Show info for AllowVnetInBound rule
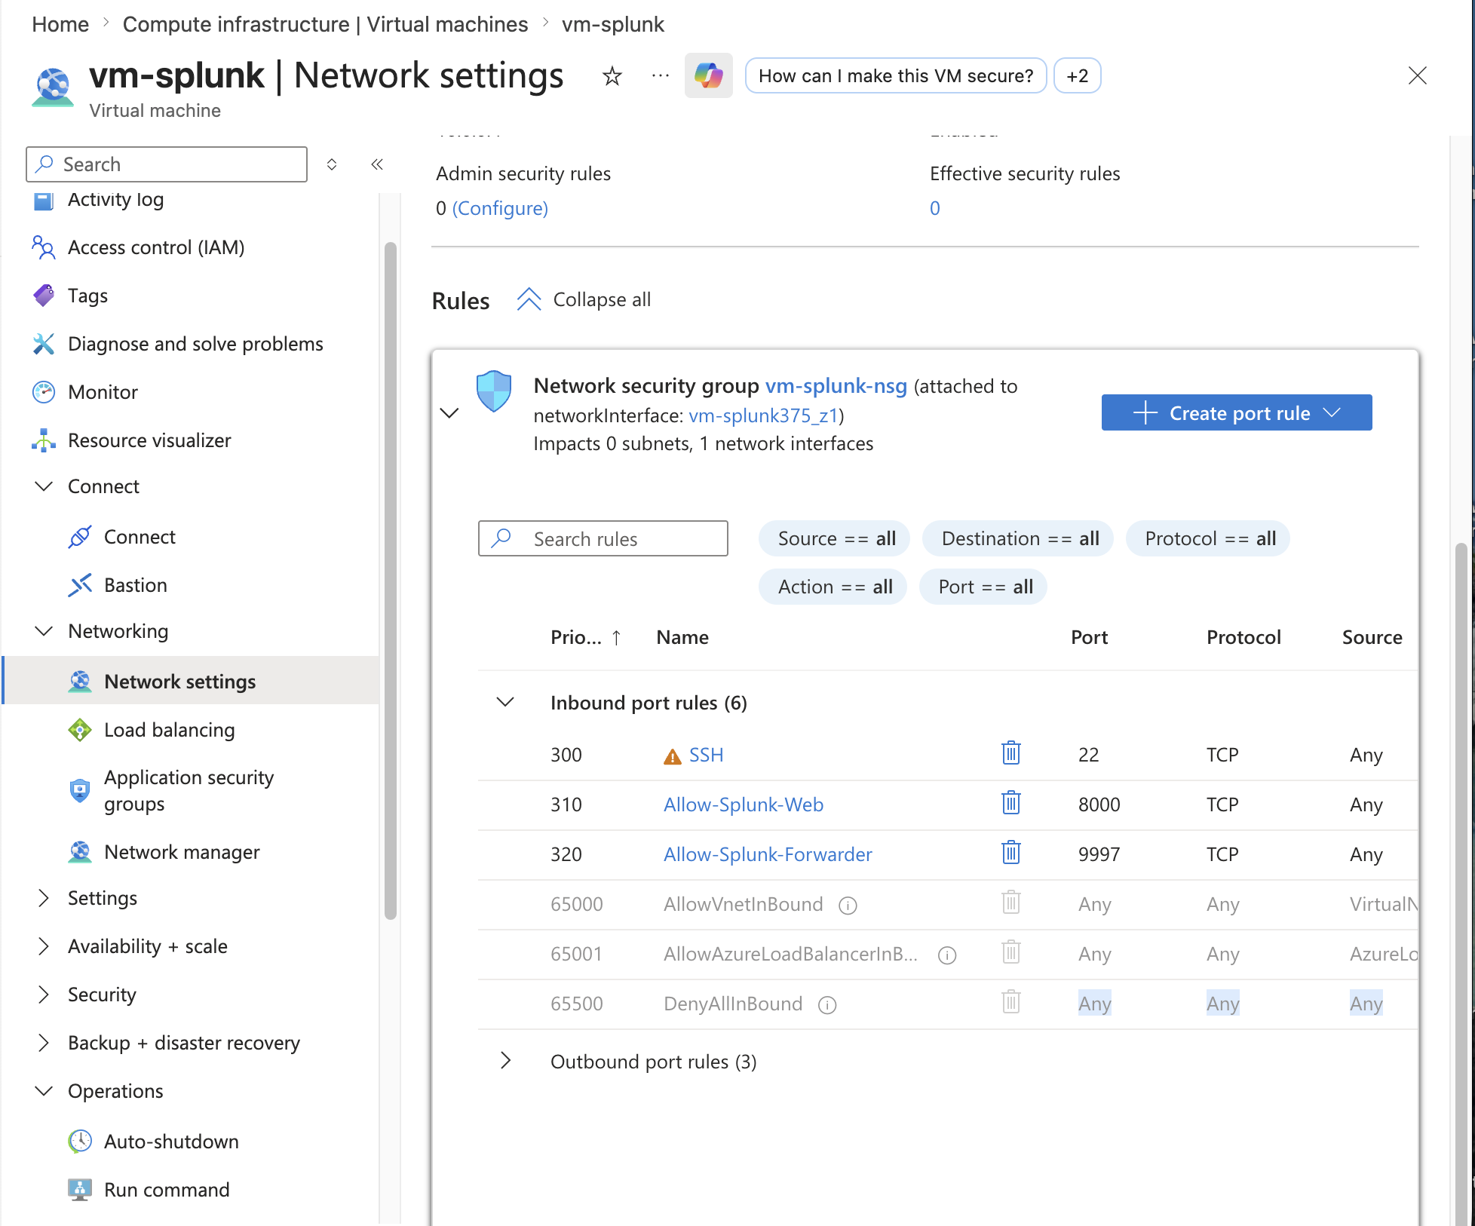Viewport: 1475px width, 1226px height. pyautogui.click(x=848, y=905)
